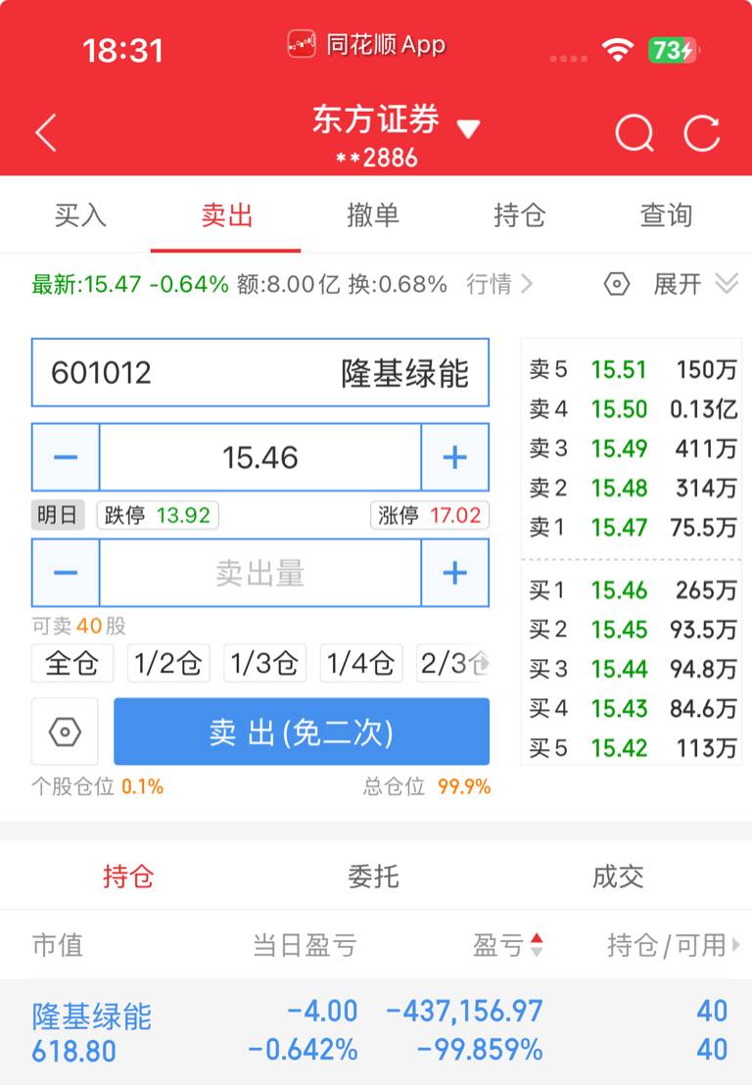Viewport: 752px width, 1086px height.
Task: Select lower 持仓 list tab
Action: click(128, 876)
